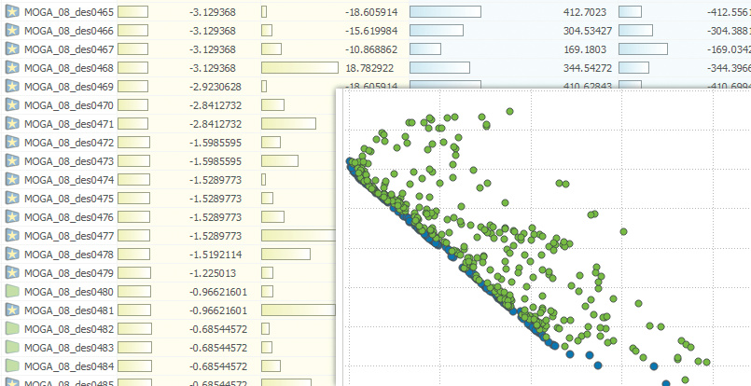Click the star icon beside MOGA_08_des0468
The width and height of the screenshot is (751, 386).
(x=12, y=67)
